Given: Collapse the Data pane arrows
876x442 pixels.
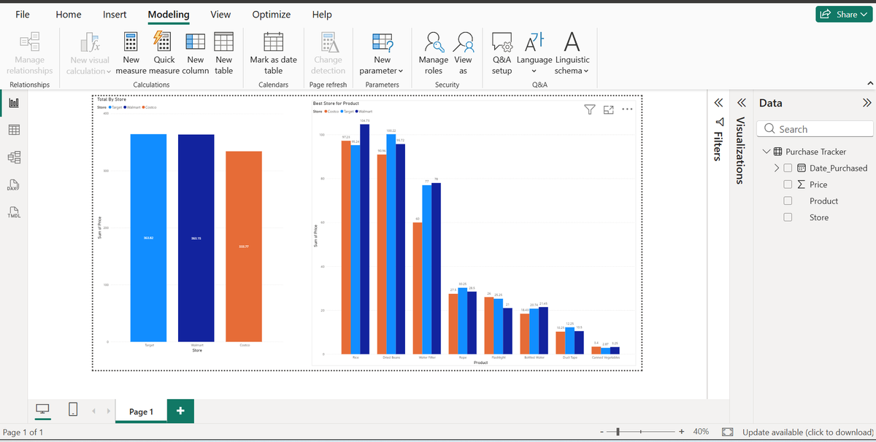Looking at the screenshot, I should [867, 103].
